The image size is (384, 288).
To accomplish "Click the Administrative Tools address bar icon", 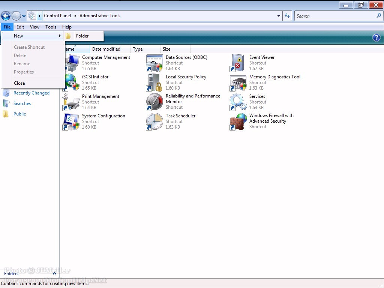I will [x=32, y=16].
